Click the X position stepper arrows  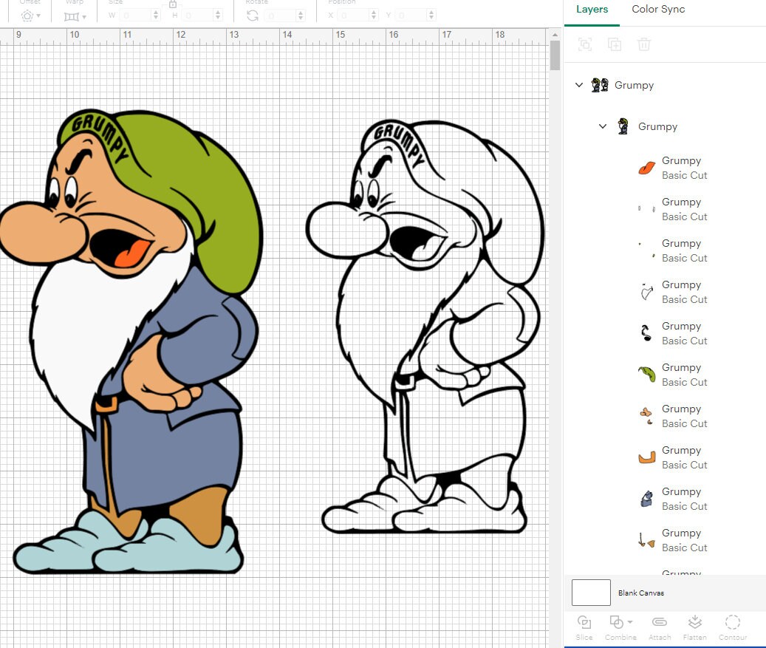[375, 16]
